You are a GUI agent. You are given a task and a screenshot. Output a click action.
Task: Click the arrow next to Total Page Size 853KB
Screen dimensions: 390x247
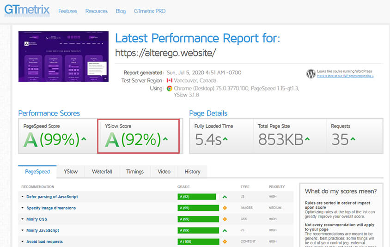(x=307, y=139)
